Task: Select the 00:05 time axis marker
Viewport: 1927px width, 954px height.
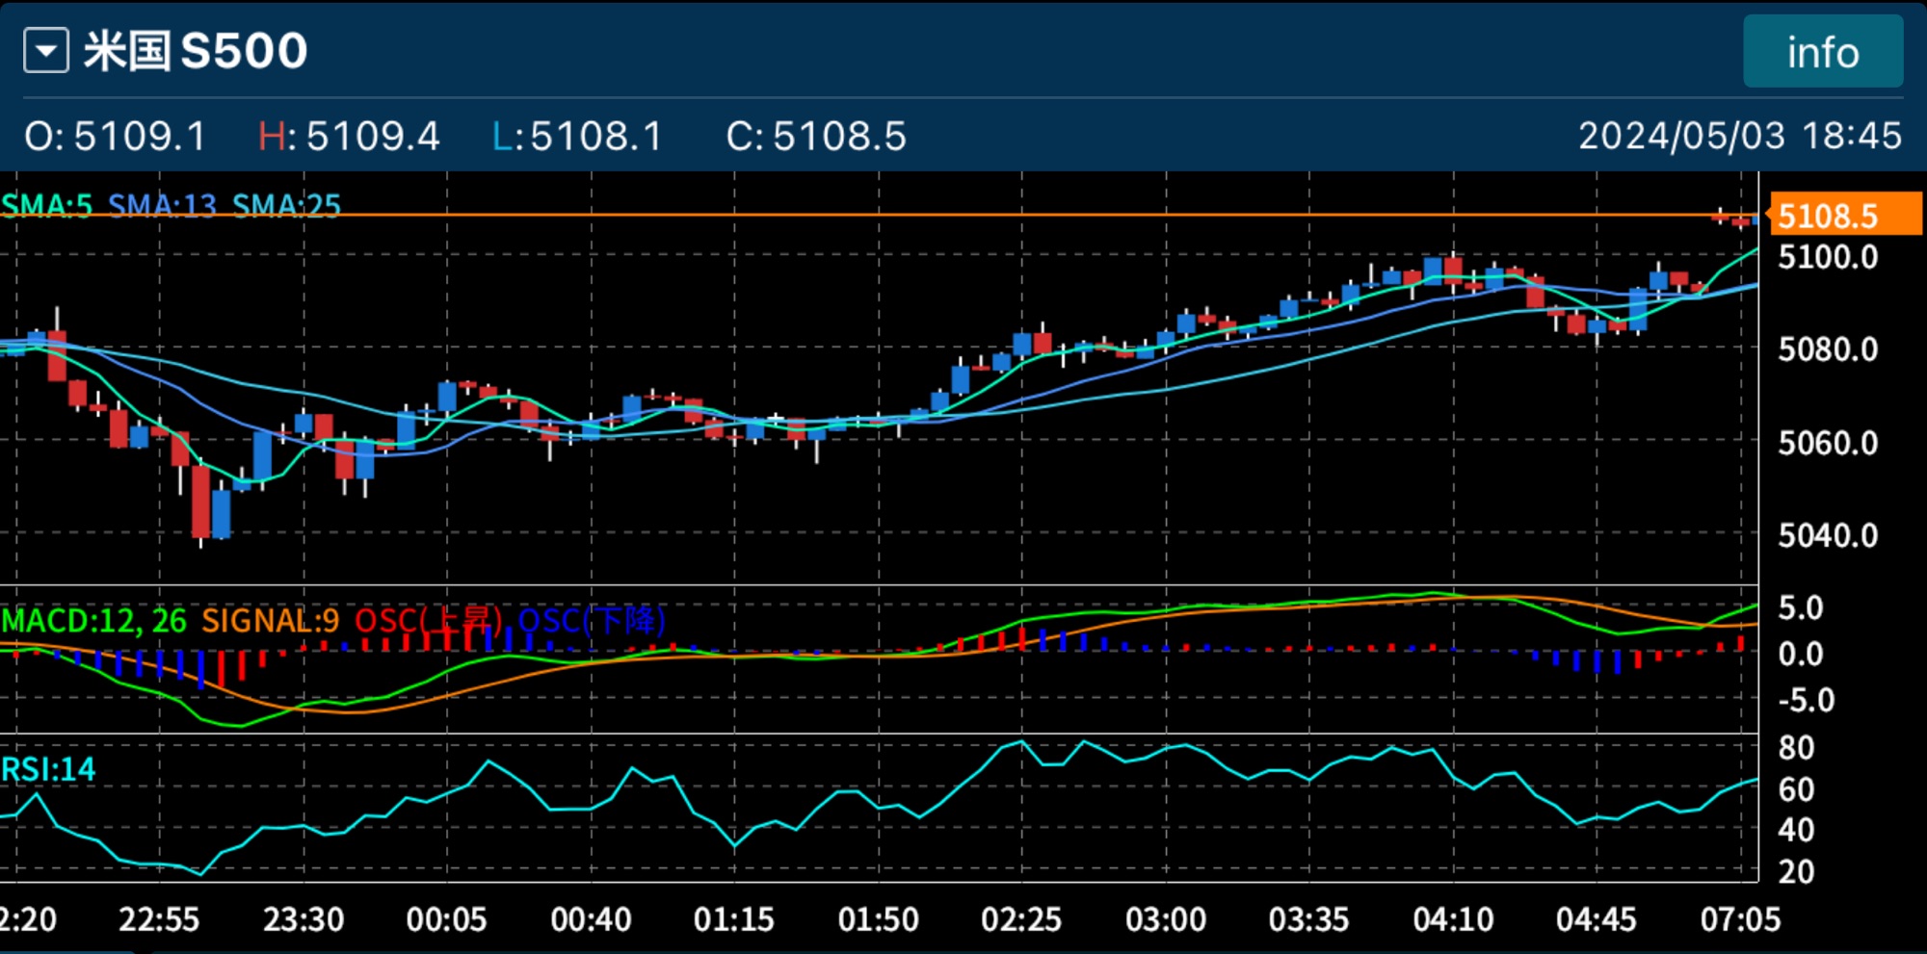Action: coord(446,919)
